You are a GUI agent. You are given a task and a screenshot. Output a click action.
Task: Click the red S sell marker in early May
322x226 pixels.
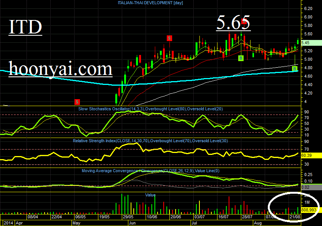[x=77, y=102]
